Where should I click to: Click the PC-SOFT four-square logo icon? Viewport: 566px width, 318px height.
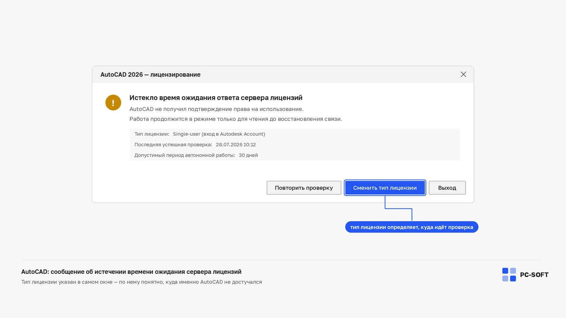[x=509, y=275]
